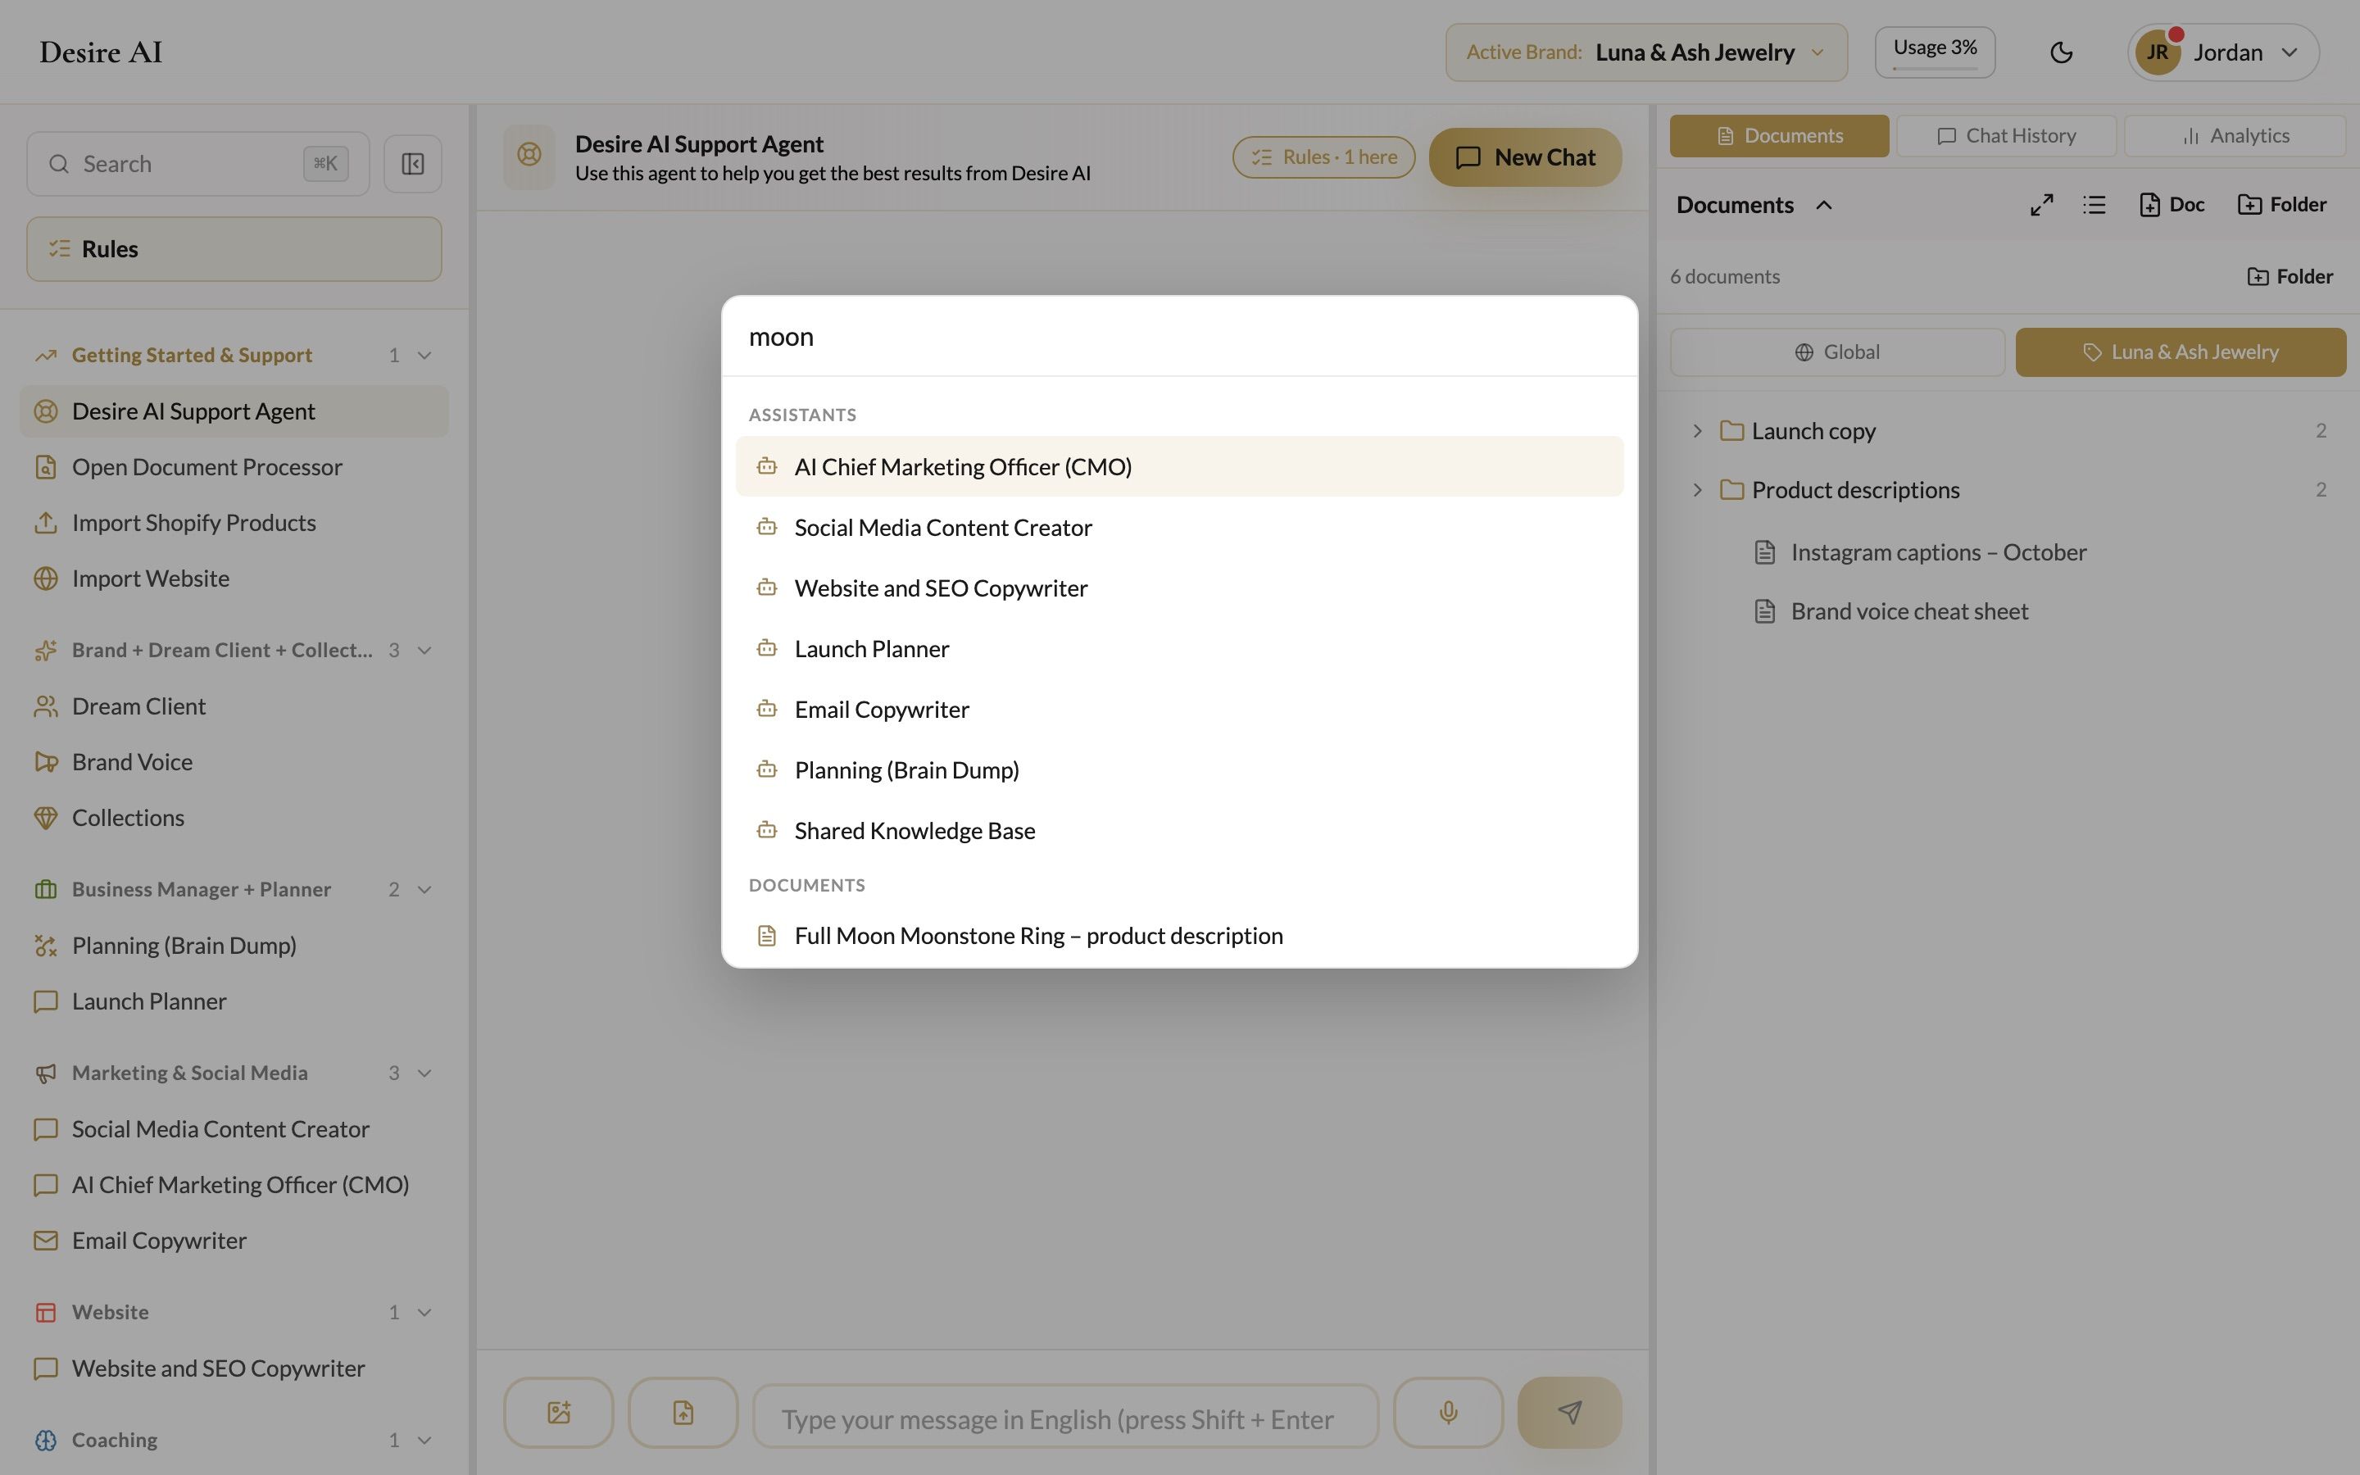The image size is (2360, 1475).
Task: Click the Desire AI logo
Action: [x=101, y=52]
